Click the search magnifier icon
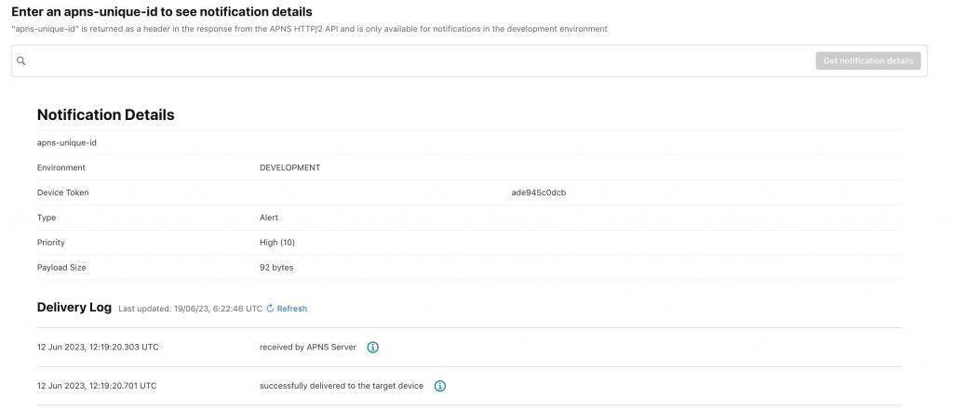Screen dimensions: 953x410 click(21, 61)
